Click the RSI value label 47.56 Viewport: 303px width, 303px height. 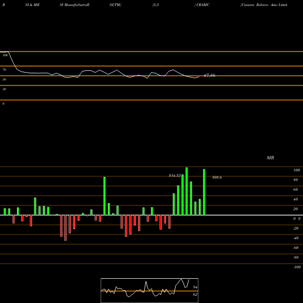pyautogui.click(x=210, y=76)
